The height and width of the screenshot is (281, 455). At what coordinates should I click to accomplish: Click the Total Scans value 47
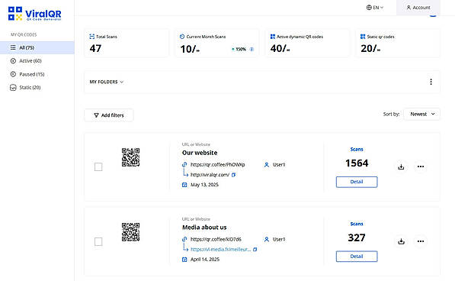(x=95, y=49)
